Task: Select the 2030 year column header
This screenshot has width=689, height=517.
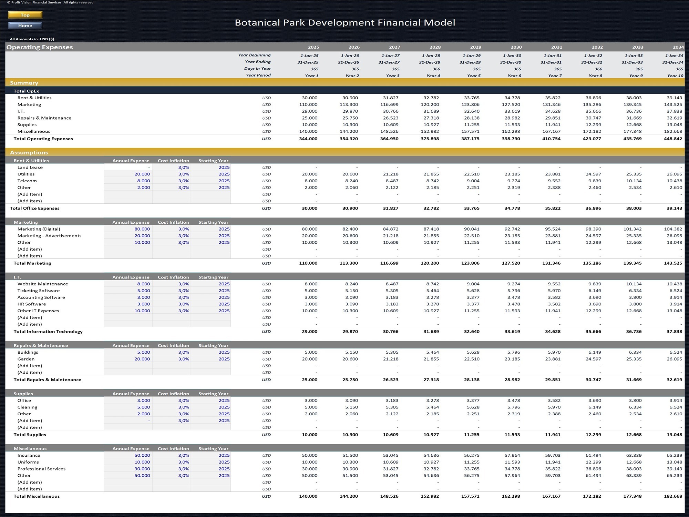Action: click(x=516, y=47)
